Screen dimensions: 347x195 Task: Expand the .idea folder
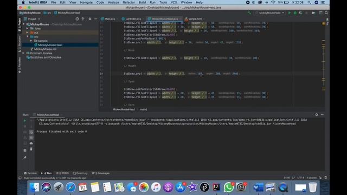27,29
